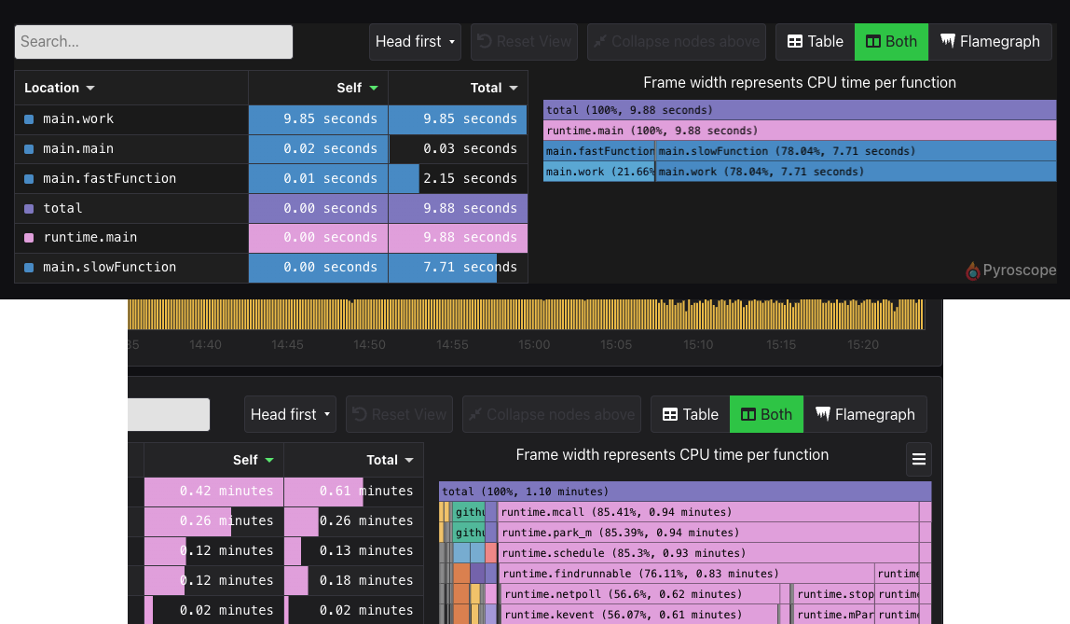The image size is (1070, 624).
Task: Click main.slowFunction (78.04%) flame bar
Action: [856, 151]
